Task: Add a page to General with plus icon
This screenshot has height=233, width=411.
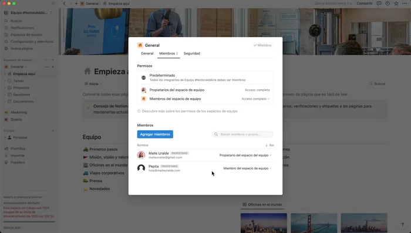Action: tap(53, 67)
